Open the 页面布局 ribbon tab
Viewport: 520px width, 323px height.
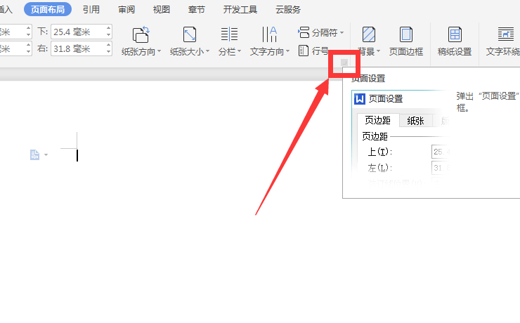pyautogui.click(x=48, y=9)
